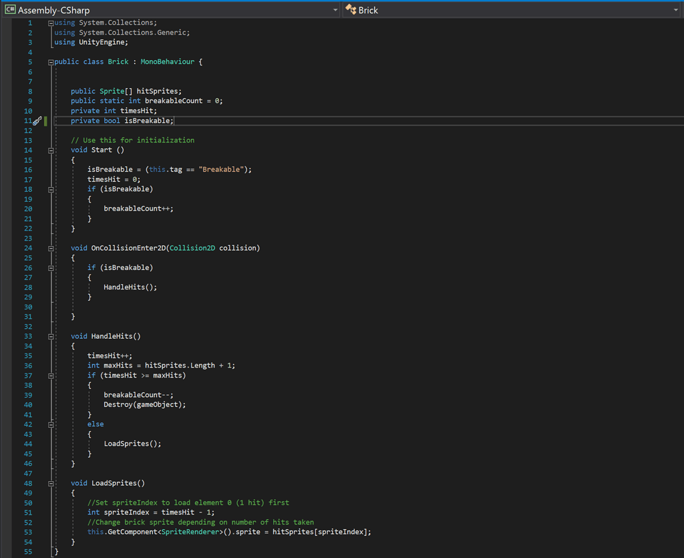Click 'timesHit = 0;' on line 17
The image size is (684, 558).
click(x=114, y=179)
